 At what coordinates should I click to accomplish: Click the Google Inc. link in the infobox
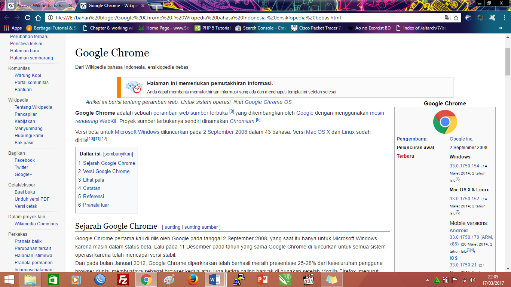point(461,139)
